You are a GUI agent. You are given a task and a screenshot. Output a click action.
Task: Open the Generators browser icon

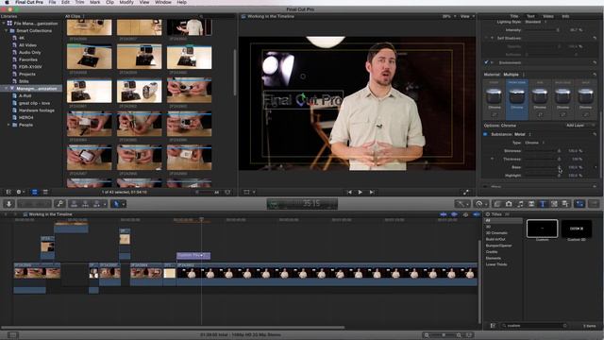pyautogui.click(x=554, y=204)
